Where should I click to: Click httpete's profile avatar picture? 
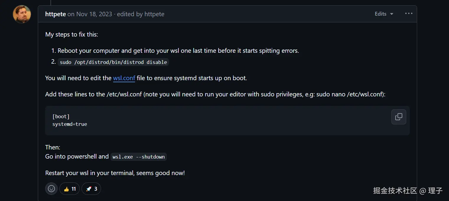point(22,14)
